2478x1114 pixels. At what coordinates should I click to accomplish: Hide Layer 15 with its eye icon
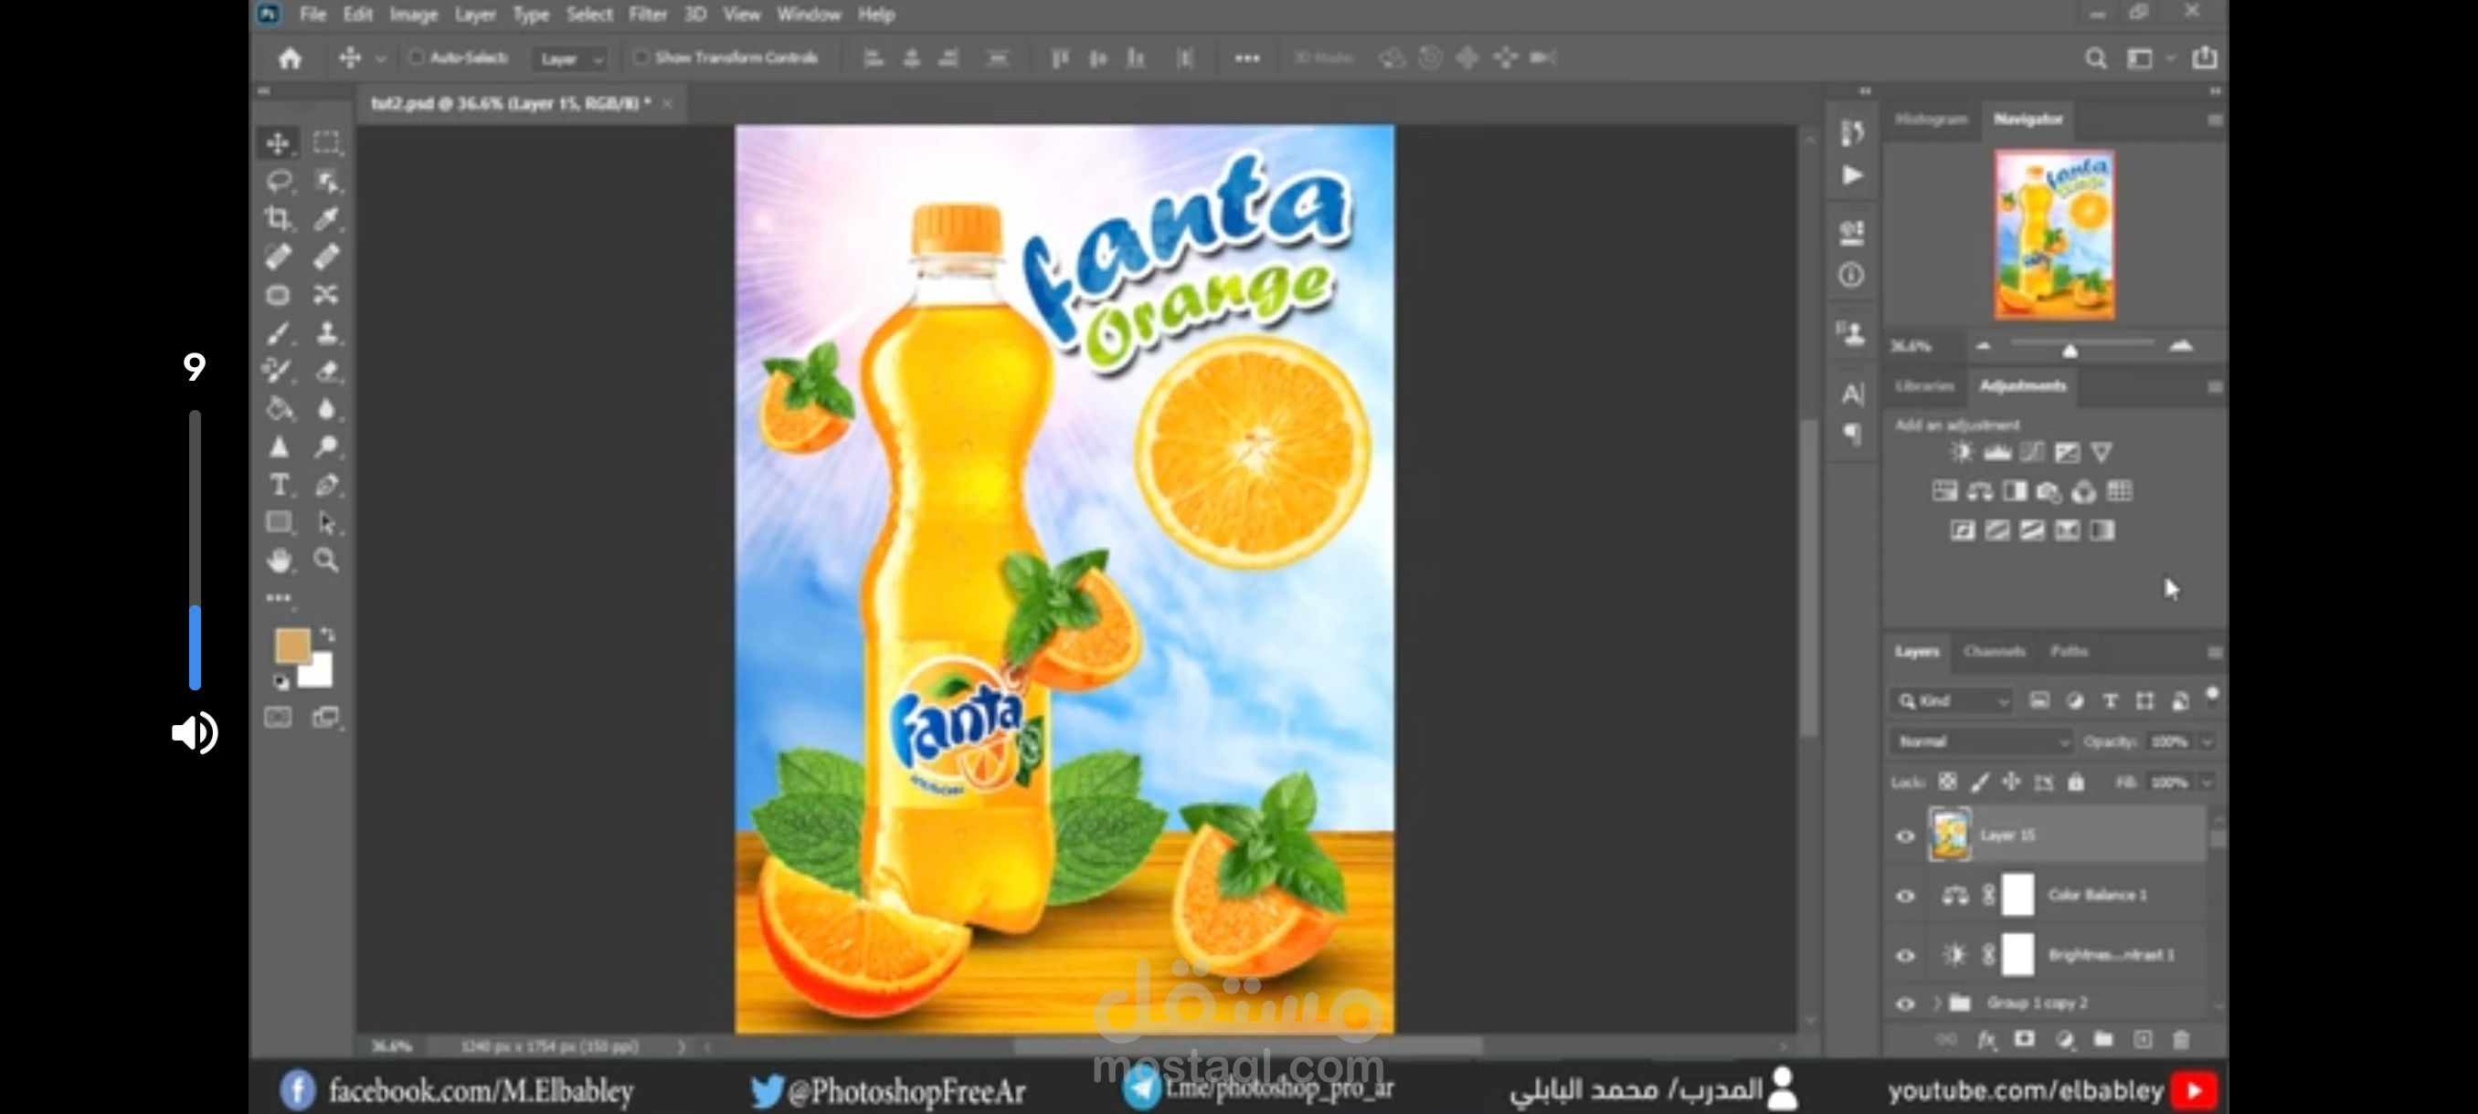pyautogui.click(x=1905, y=835)
